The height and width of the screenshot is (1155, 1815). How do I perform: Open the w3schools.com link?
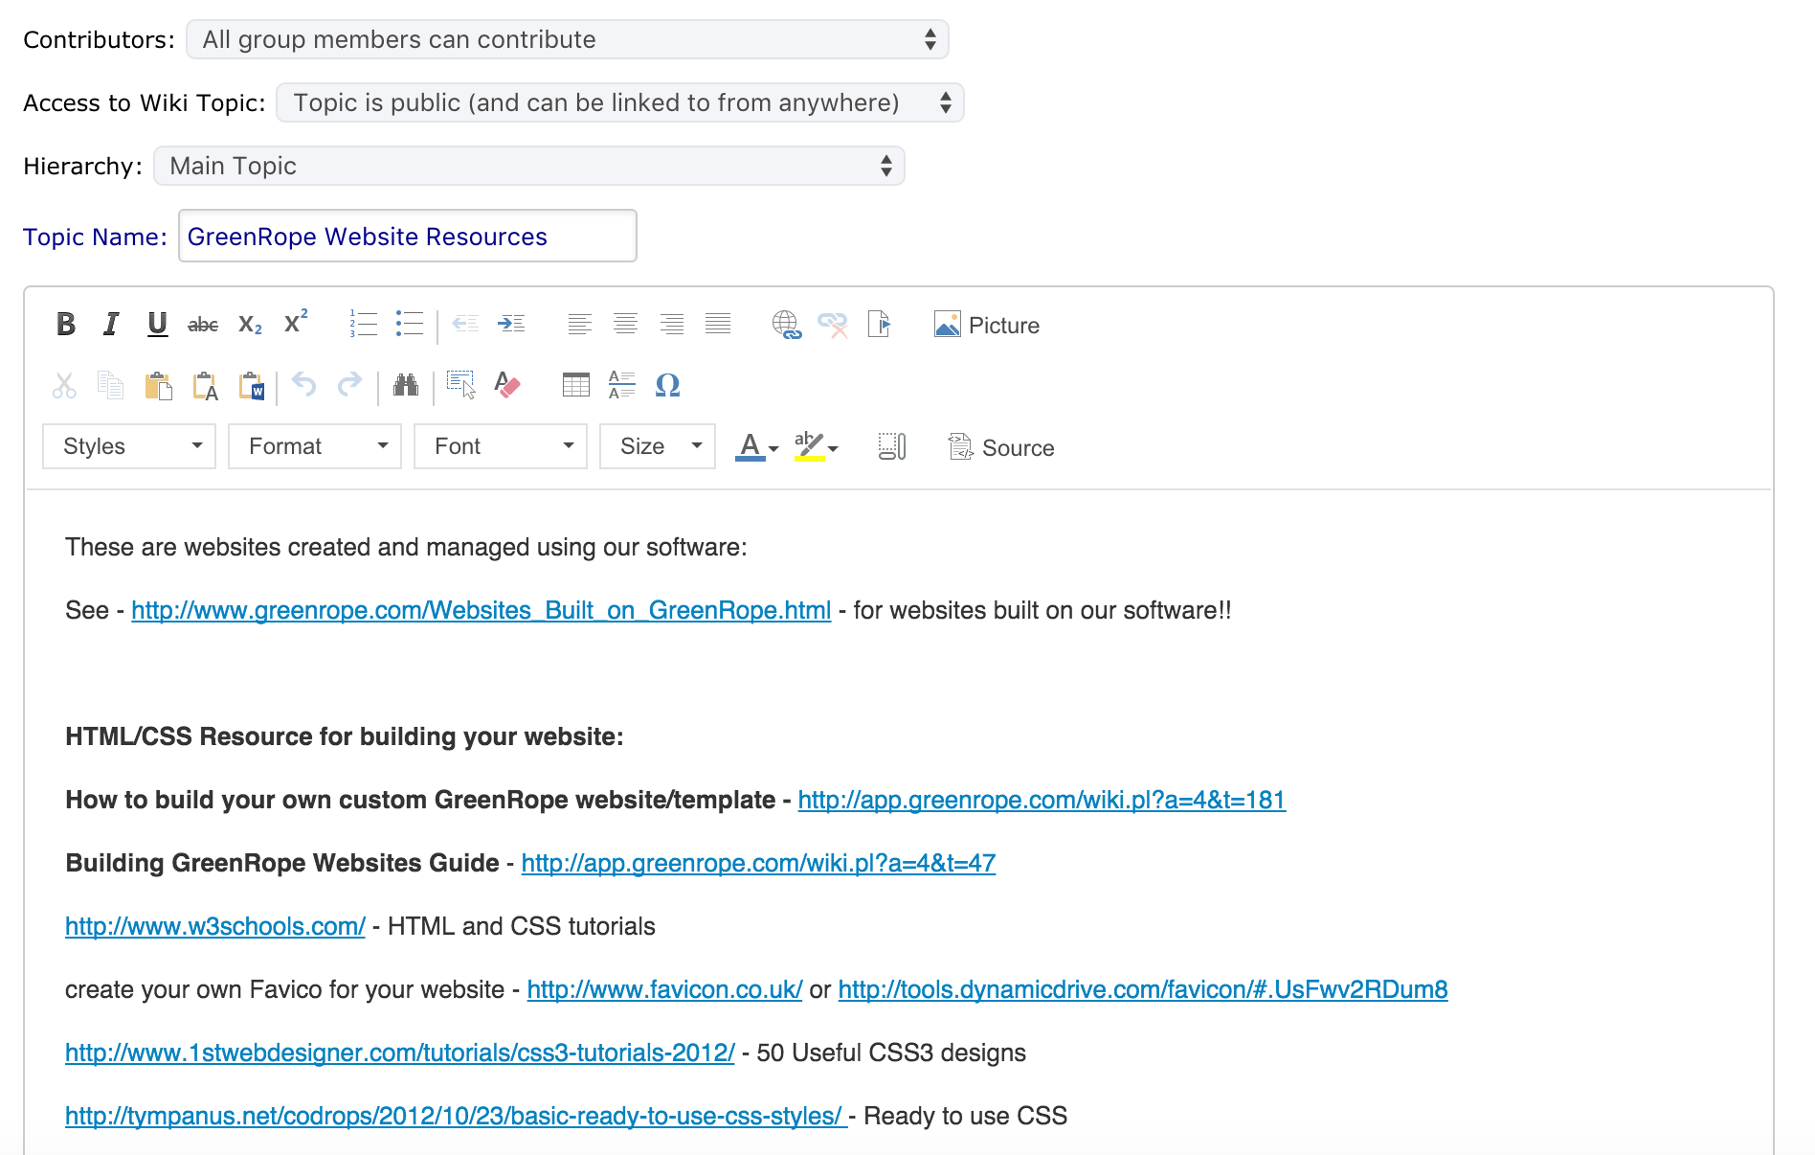[215, 926]
